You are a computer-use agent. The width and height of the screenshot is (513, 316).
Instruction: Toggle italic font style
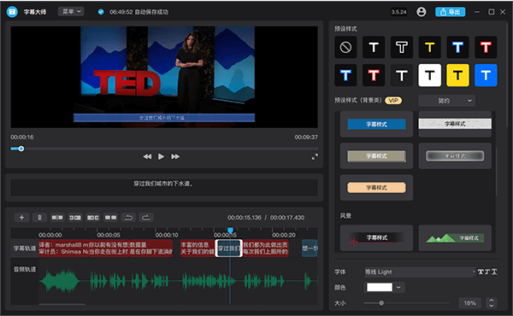pyautogui.click(x=487, y=272)
